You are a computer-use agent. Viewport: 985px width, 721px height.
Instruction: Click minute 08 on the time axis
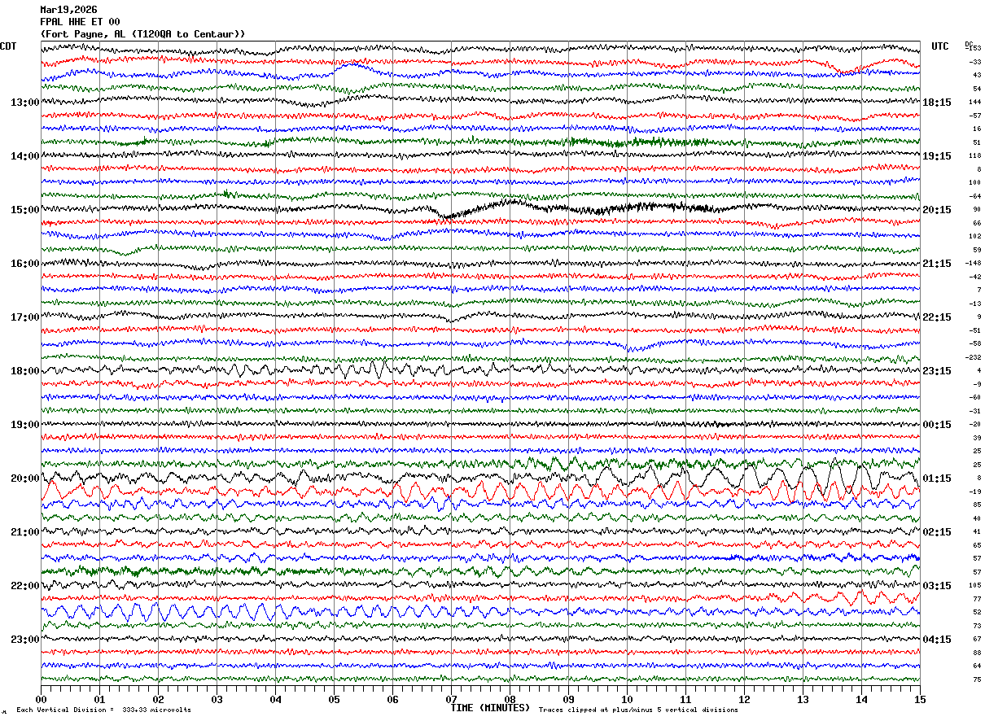510,699
